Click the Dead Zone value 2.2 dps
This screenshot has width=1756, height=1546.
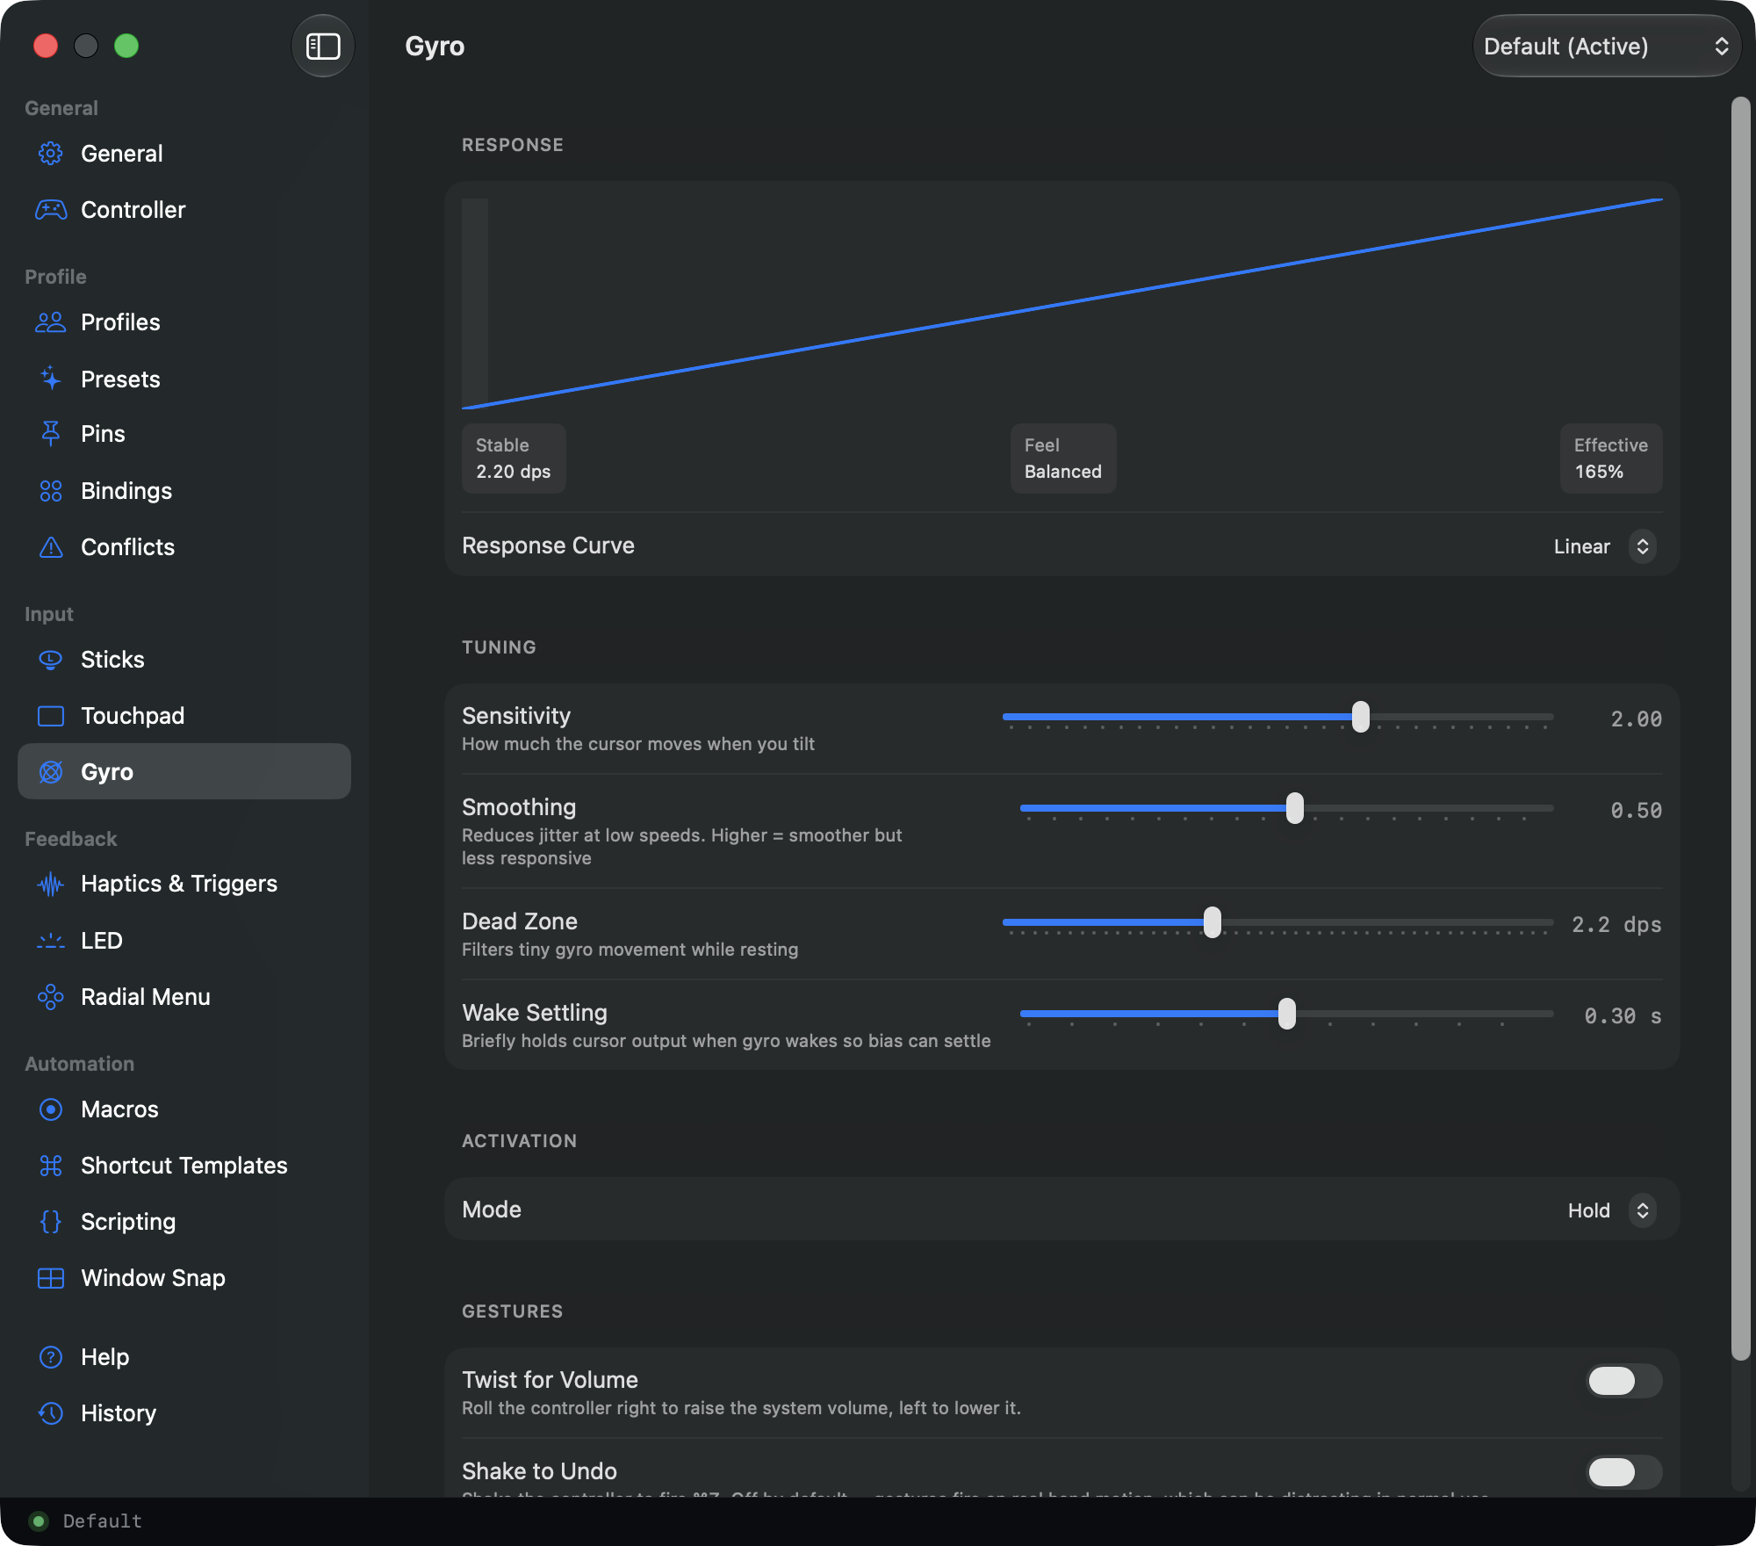1616,925
